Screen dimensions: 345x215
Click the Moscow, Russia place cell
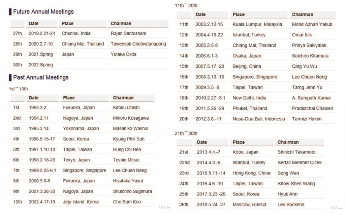click(249, 205)
